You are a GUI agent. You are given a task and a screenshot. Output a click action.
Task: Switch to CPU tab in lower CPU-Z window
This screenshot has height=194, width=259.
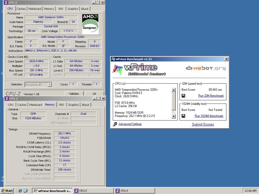(x=11, y=105)
